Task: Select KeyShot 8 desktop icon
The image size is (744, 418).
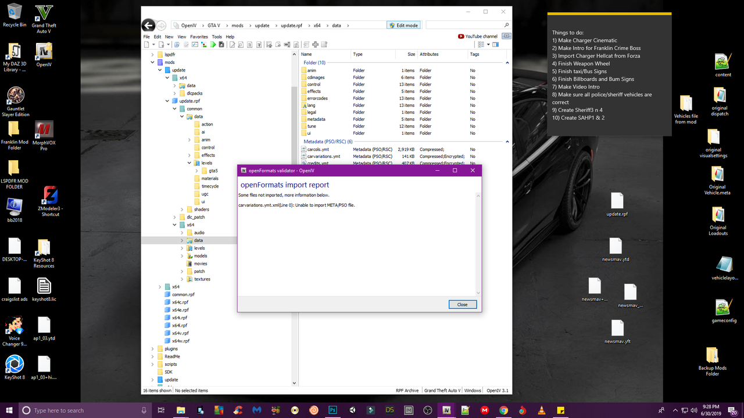Action: point(15,366)
